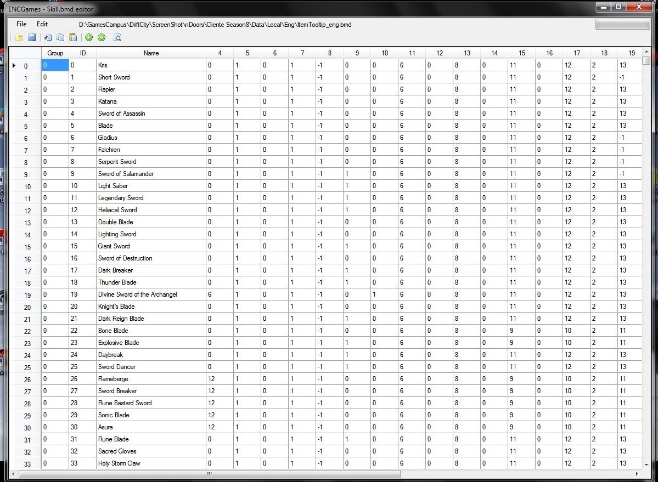Click the copy pages toolbar icon

coord(60,37)
